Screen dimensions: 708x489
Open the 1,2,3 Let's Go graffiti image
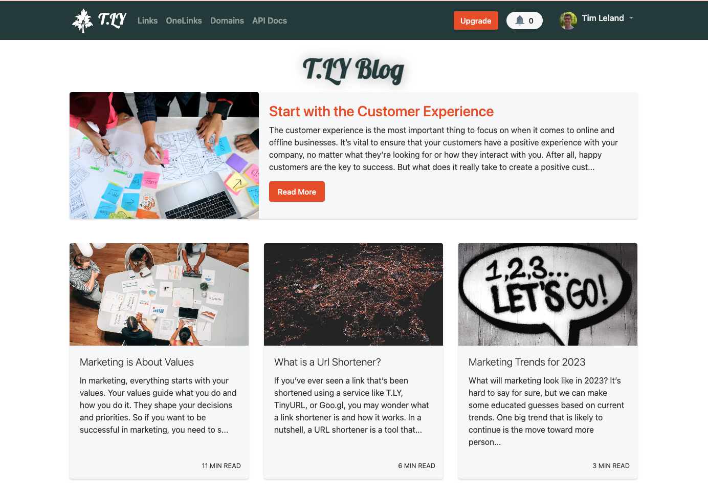pyautogui.click(x=548, y=294)
